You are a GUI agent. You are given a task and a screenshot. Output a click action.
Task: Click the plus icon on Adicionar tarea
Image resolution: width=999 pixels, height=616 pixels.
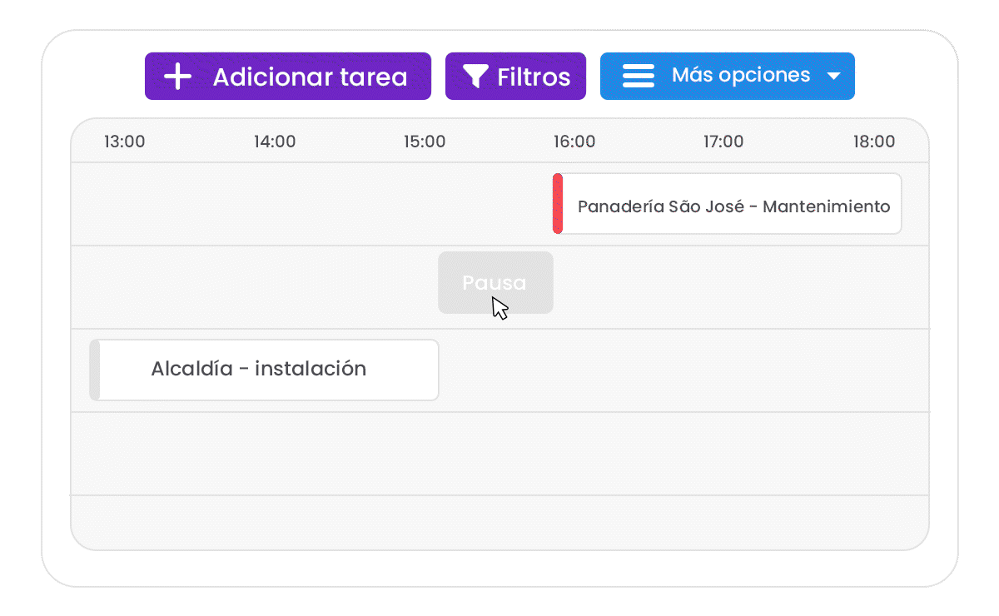point(177,77)
